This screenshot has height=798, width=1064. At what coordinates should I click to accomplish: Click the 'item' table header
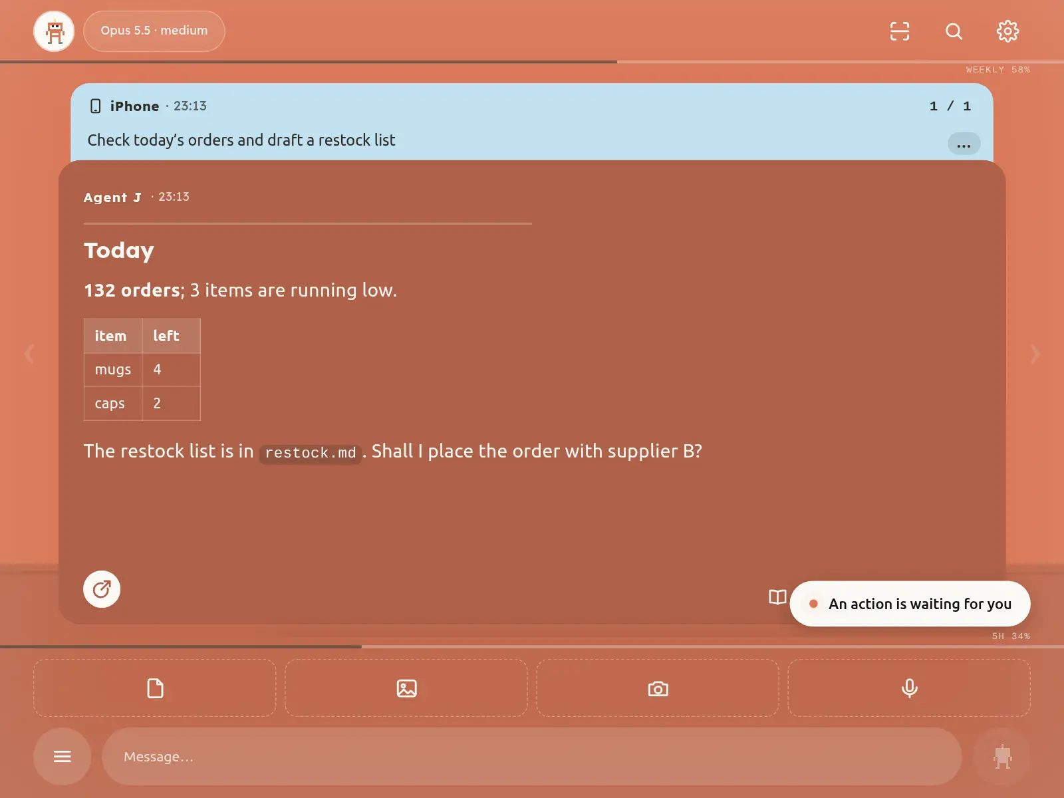point(113,336)
